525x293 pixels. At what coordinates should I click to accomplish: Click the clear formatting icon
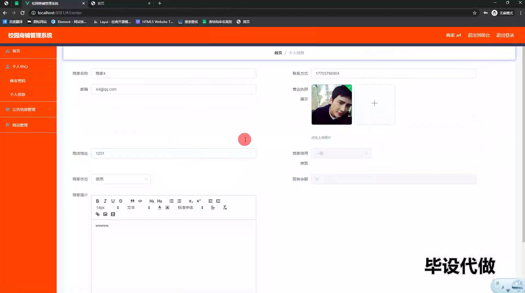click(225, 208)
